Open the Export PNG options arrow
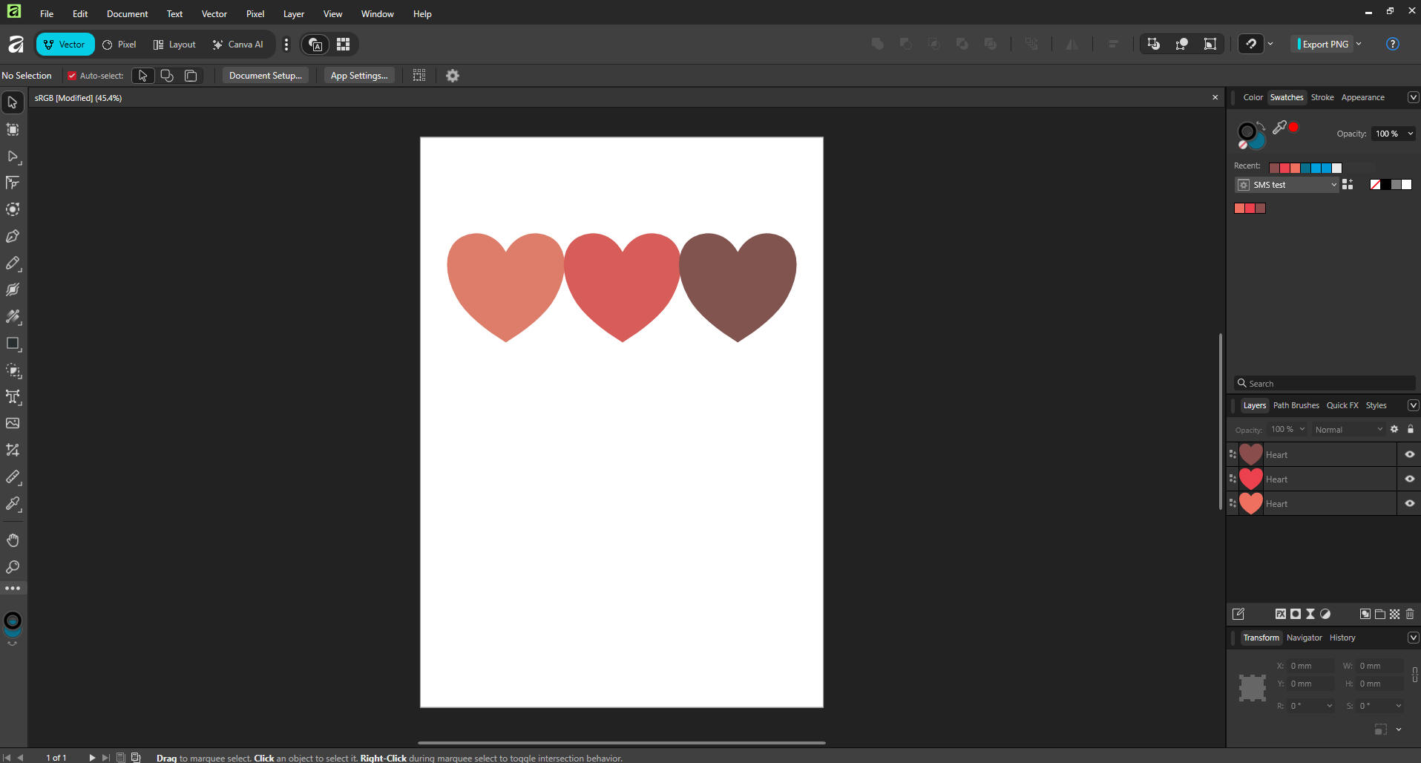This screenshot has width=1421, height=763. (x=1359, y=44)
